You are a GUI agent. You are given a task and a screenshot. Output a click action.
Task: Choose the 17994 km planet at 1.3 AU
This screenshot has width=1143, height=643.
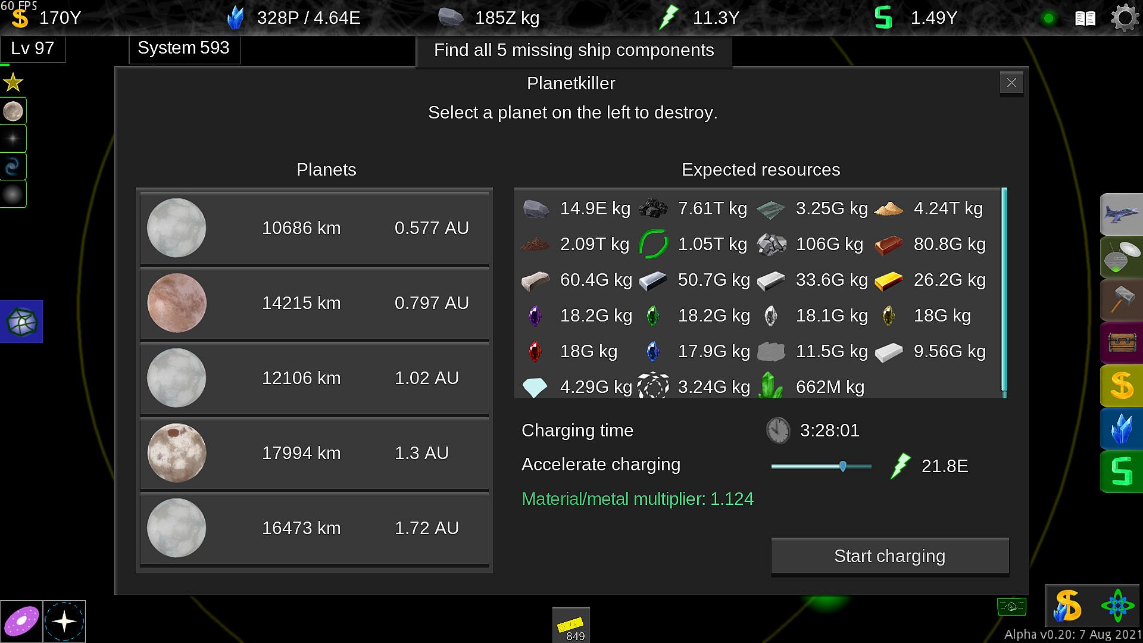coord(314,453)
